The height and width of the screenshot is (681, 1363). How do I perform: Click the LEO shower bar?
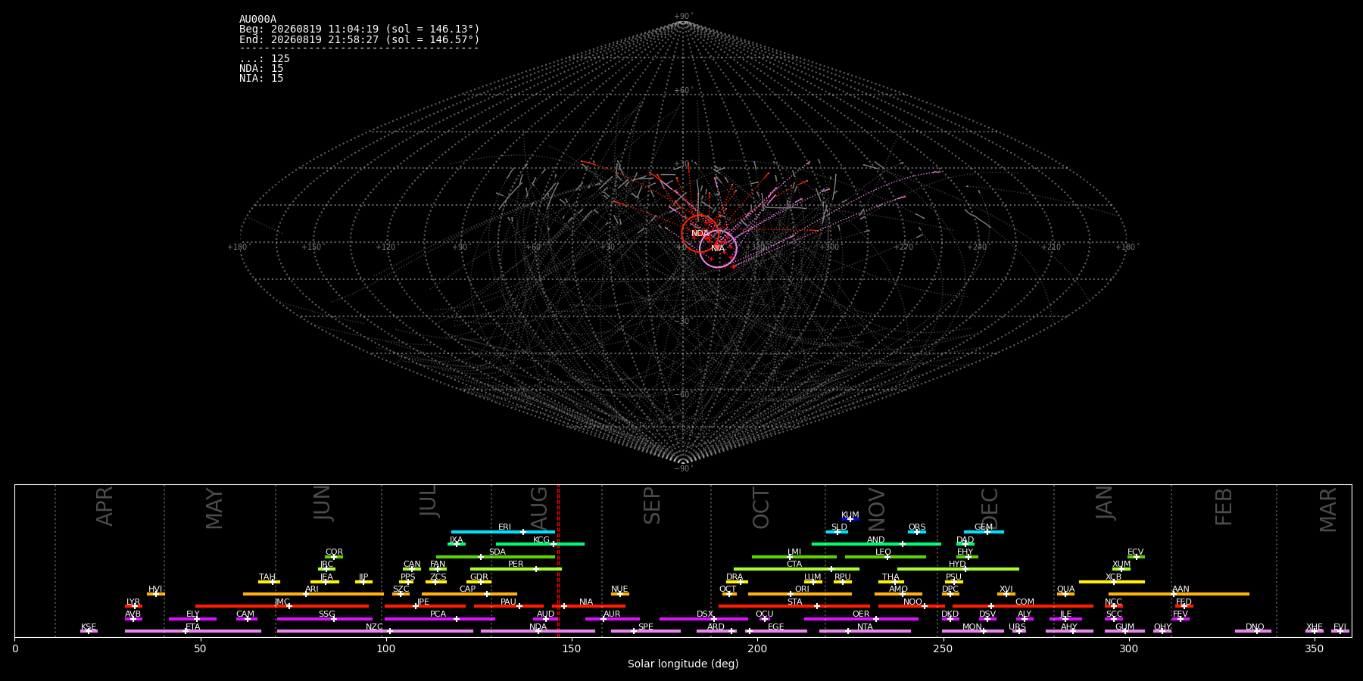885,557
